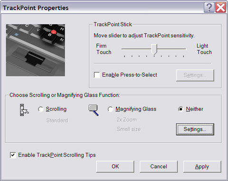Image resolution: width=228 pixels, height=181 pixels.
Task: Open scrolling function Settings button
Action: coord(195,130)
